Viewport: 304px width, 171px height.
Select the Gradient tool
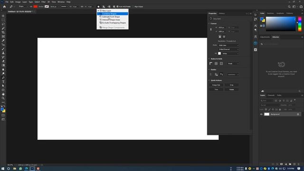(3, 66)
